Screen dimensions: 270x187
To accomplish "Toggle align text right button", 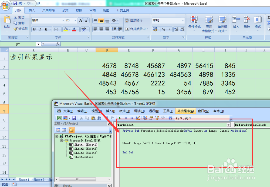I will [x=107, y=29].
